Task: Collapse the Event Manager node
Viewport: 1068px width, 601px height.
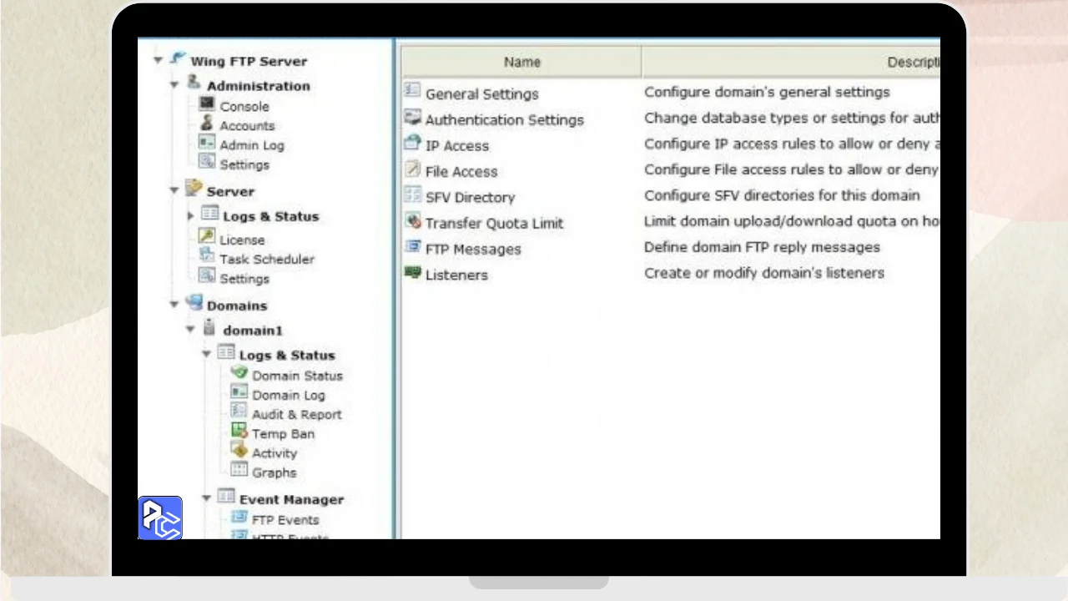Action: pos(207,499)
